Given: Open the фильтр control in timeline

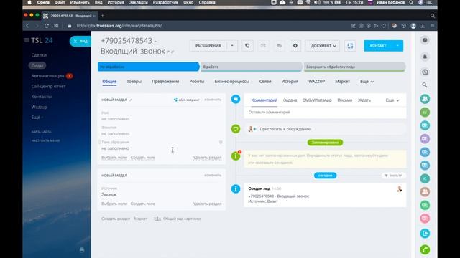Looking at the screenshot, I should tap(393, 176).
